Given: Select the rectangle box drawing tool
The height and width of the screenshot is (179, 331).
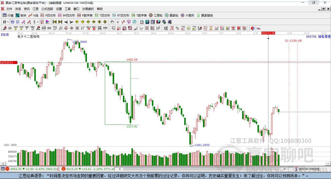Looking at the screenshot, I should [x=113, y=28].
